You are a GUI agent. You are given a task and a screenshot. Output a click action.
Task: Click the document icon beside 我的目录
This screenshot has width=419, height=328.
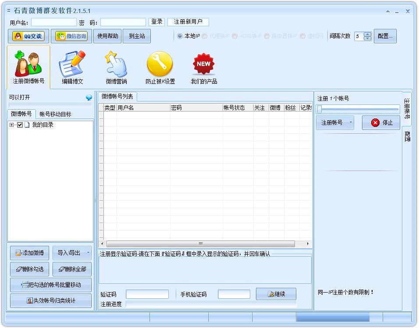(x=27, y=125)
